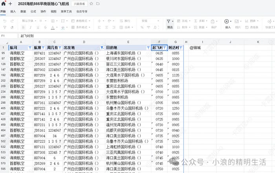Open the border style (dashed box) icon
Screen dimensions: 275x173
click(x=63, y=21)
